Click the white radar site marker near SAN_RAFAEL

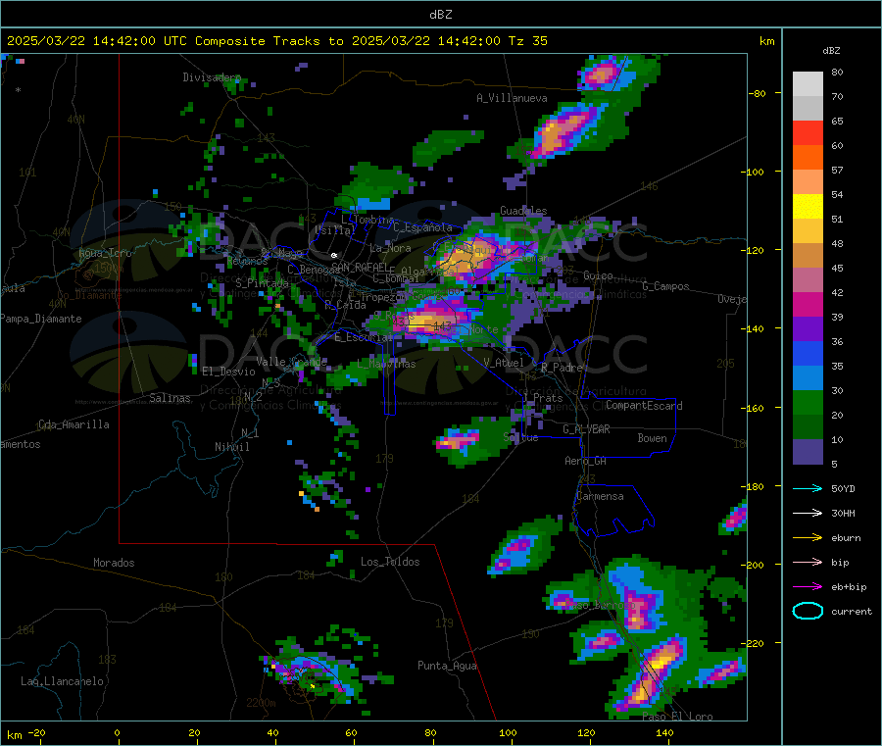click(x=334, y=256)
